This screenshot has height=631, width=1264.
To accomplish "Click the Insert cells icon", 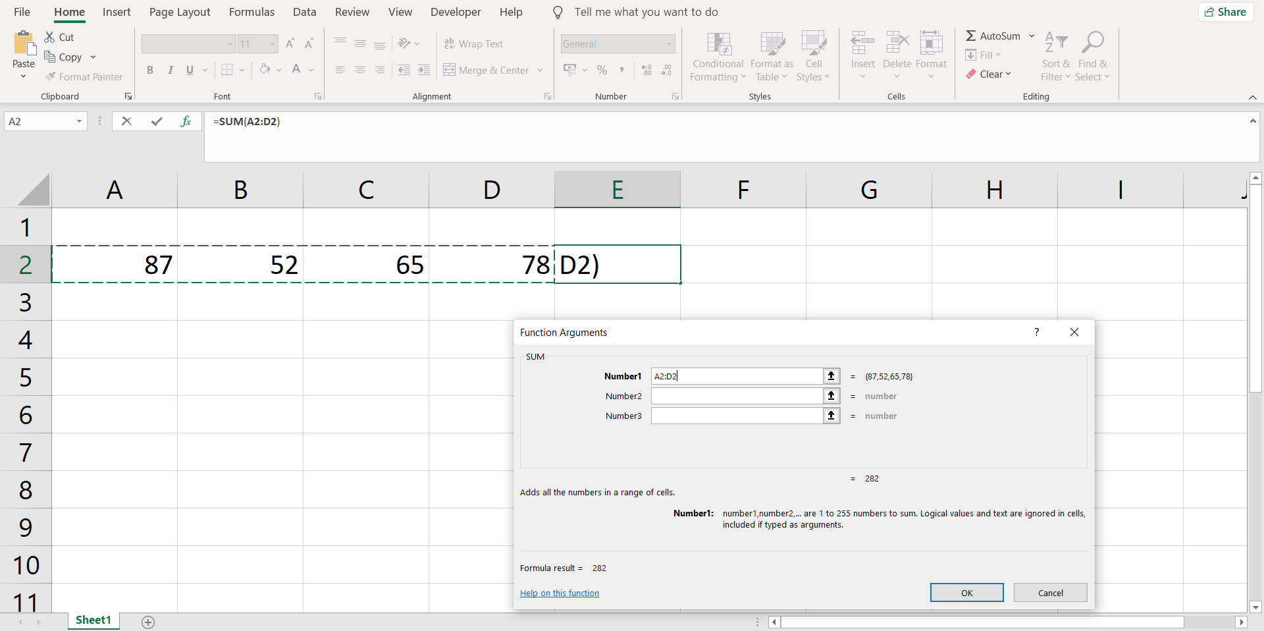I will tap(862, 43).
